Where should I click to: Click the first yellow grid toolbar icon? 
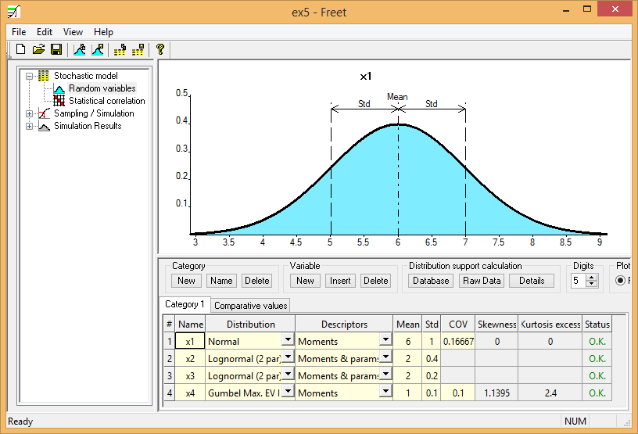pos(120,49)
